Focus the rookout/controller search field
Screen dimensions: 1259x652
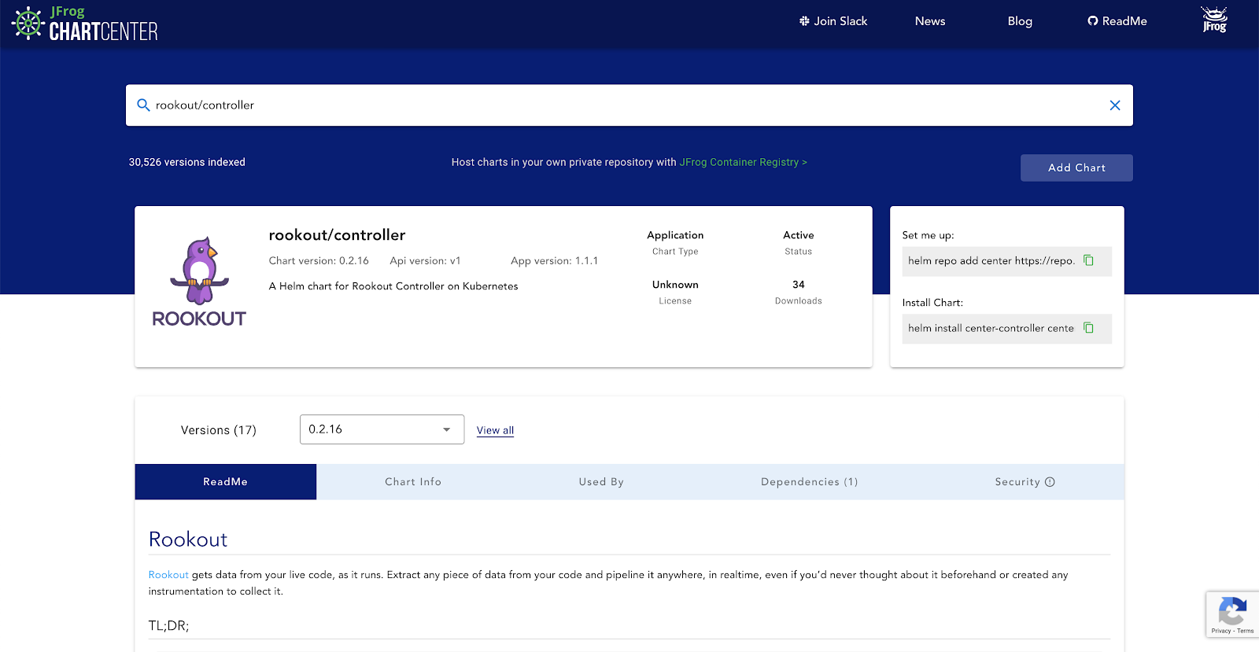click(629, 105)
